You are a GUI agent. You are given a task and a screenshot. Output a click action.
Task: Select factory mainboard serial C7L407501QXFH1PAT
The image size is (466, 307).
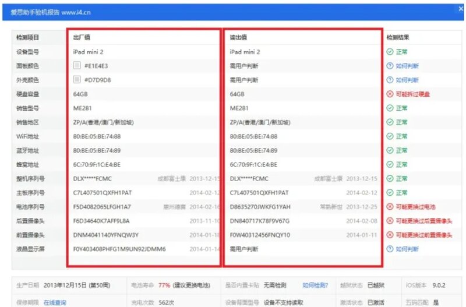click(x=103, y=193)
